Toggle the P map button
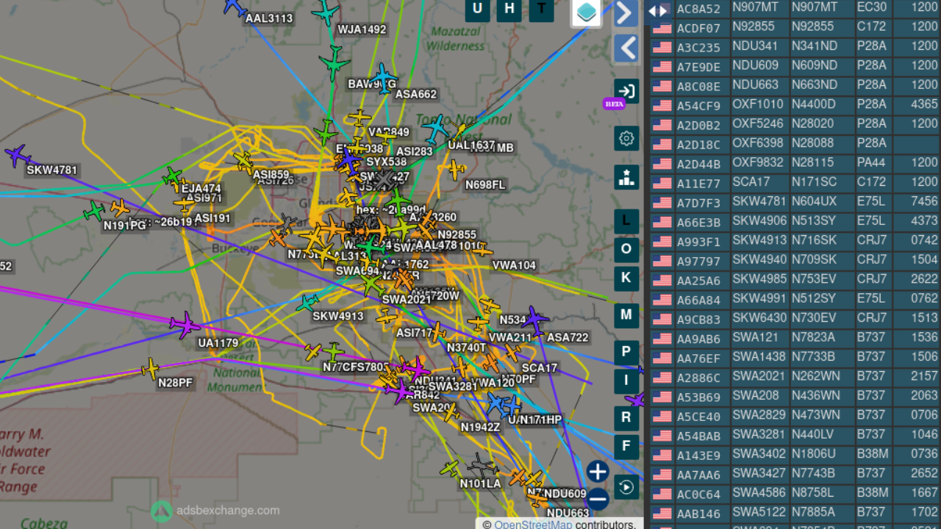 click(x=626, y=352)
